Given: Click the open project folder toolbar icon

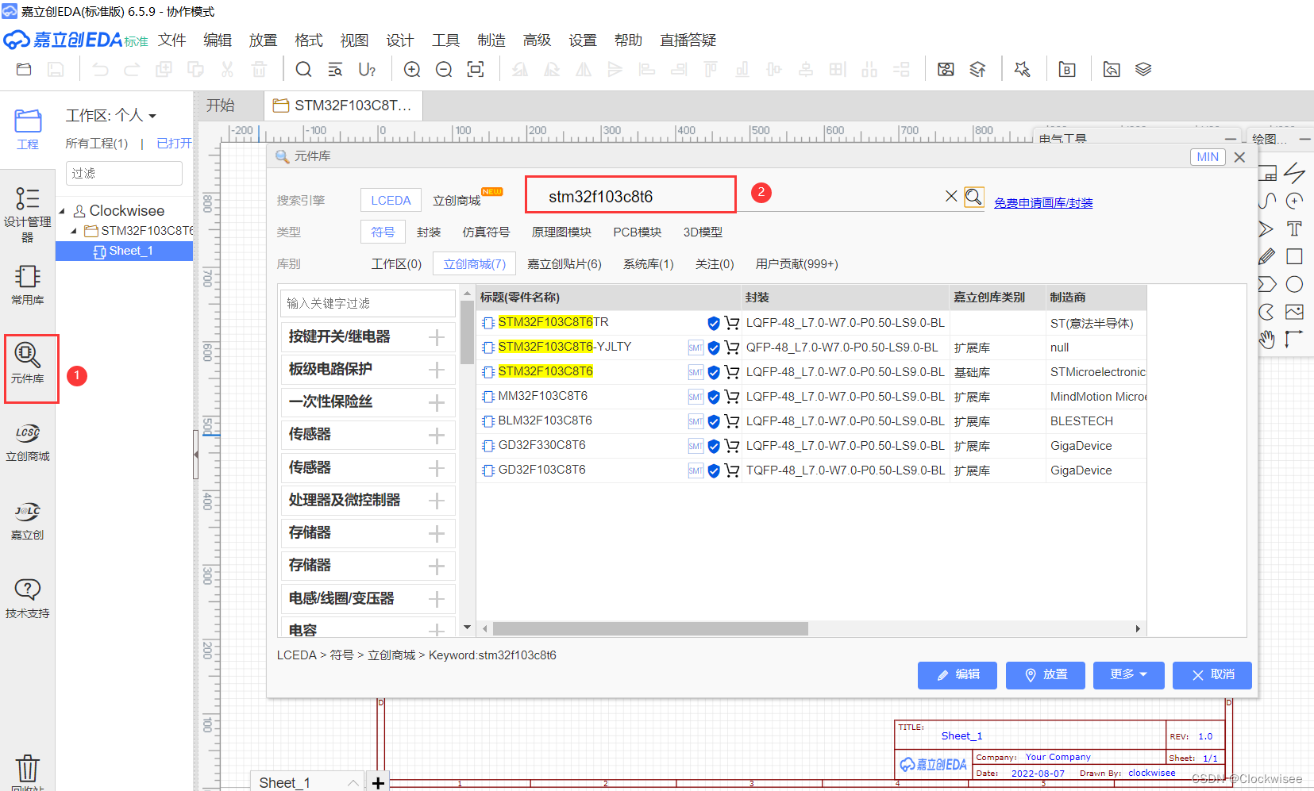Looking at the screenshot, I should click(24, 70).
